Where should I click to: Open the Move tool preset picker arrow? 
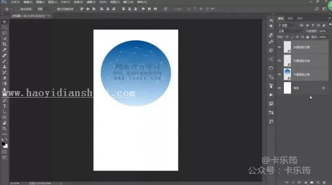click(x=11, y=9)
